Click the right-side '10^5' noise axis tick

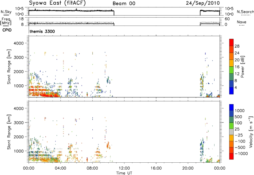click(x=229, y=9)
